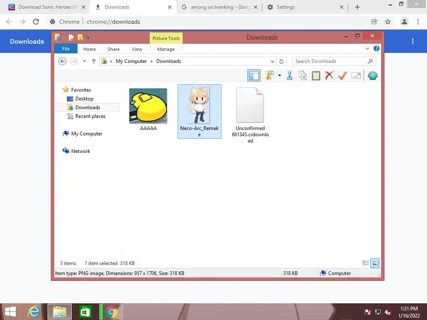Image resolution: width=427 pixels, height=320 pixels.
Task: Select Network in the navigation pane
Action: pos(80,151)
